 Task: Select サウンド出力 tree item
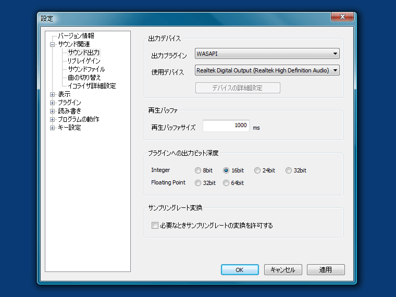pos(84,53)
